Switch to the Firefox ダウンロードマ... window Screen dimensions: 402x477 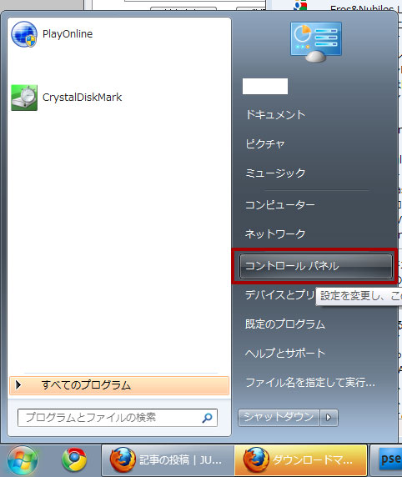[300, 460]
